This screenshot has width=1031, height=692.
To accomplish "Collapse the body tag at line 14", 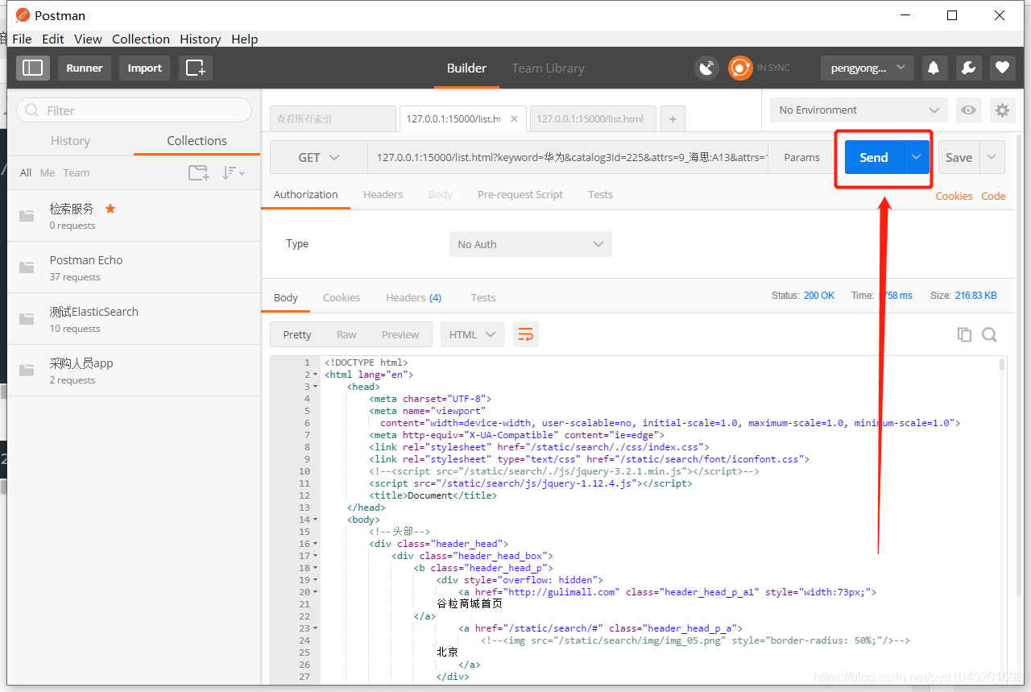I will (x=315, y=520).
